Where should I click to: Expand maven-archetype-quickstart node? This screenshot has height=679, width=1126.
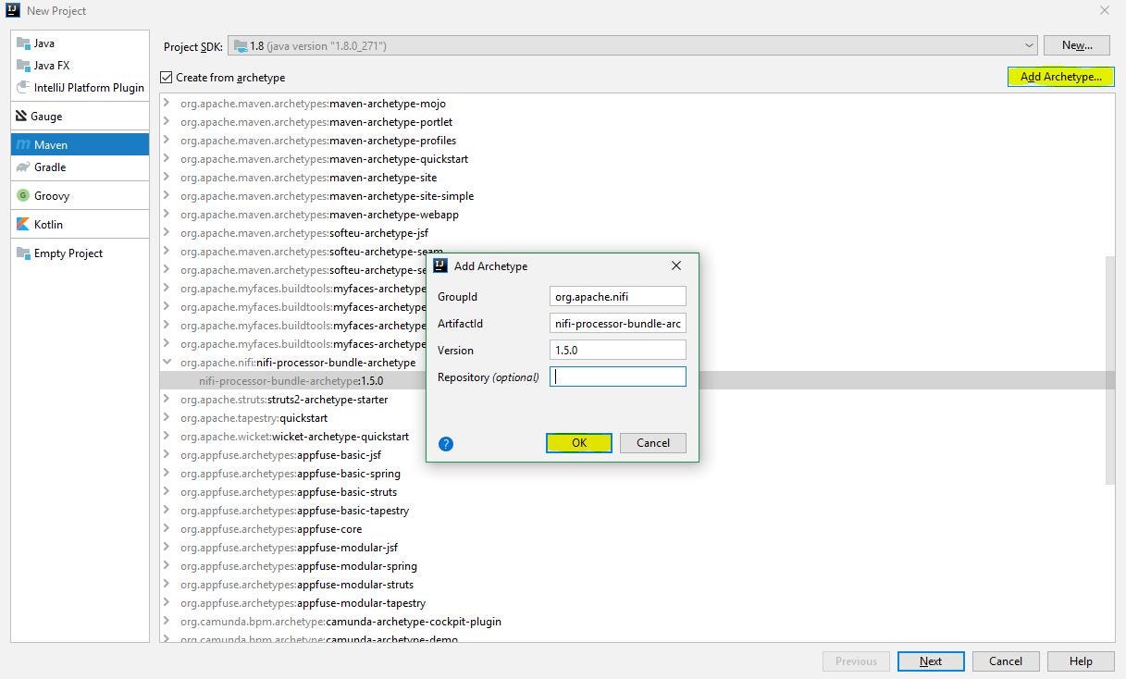tap(167, 159)
